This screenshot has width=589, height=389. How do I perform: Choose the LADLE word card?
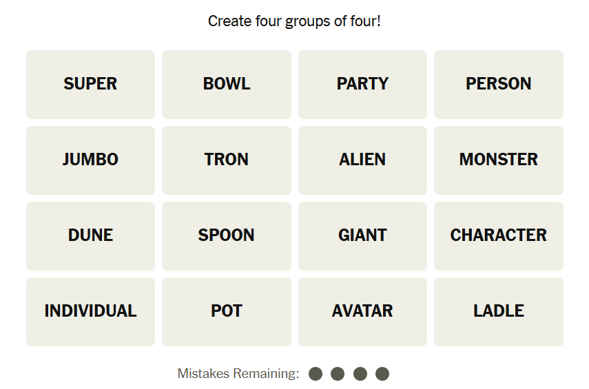coord(498,311)
